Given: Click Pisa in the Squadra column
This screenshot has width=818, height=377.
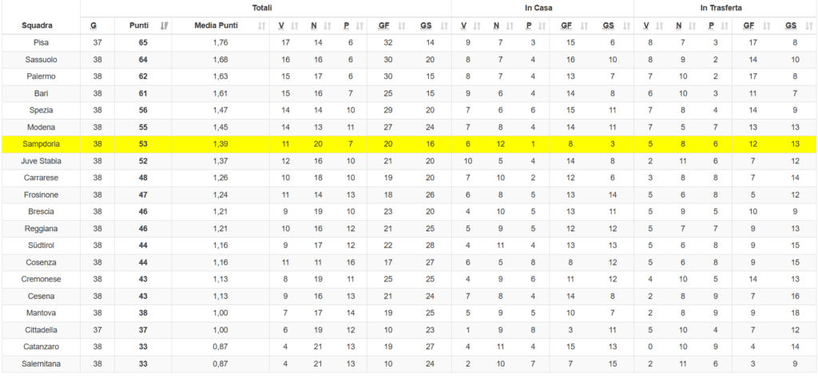Looking at the screenshot, I should tap(40, 42).
